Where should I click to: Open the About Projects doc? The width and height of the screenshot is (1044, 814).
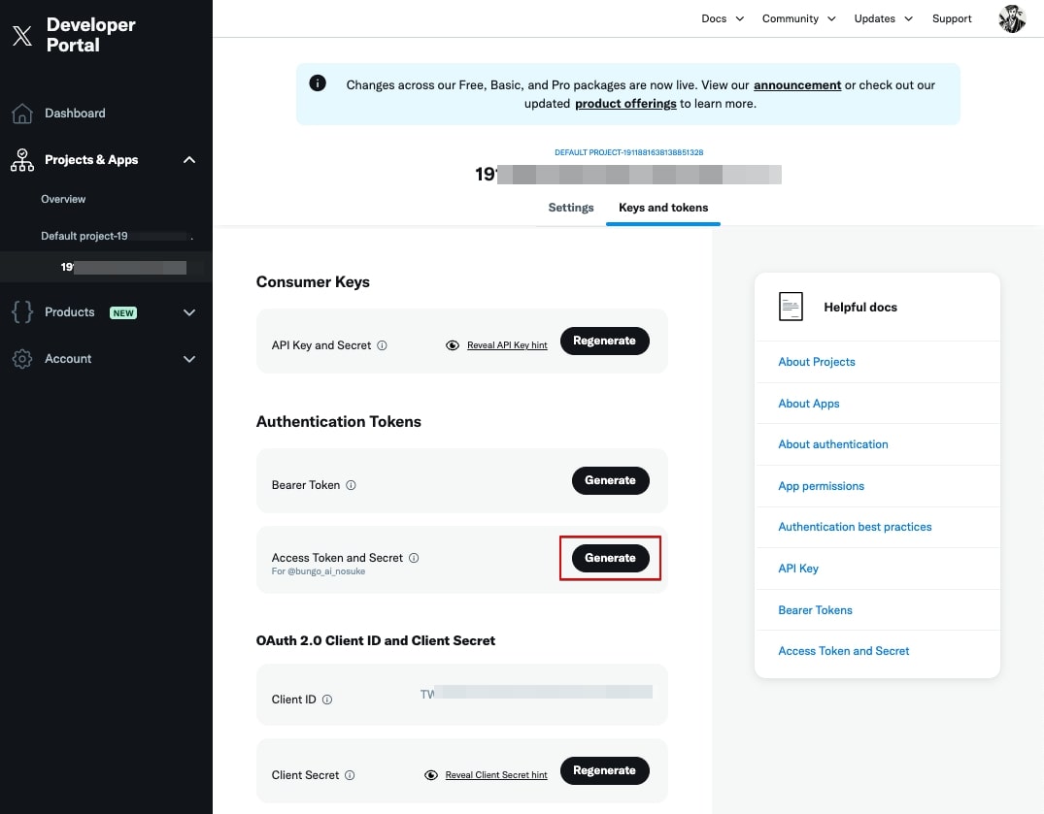pos(817,362)
